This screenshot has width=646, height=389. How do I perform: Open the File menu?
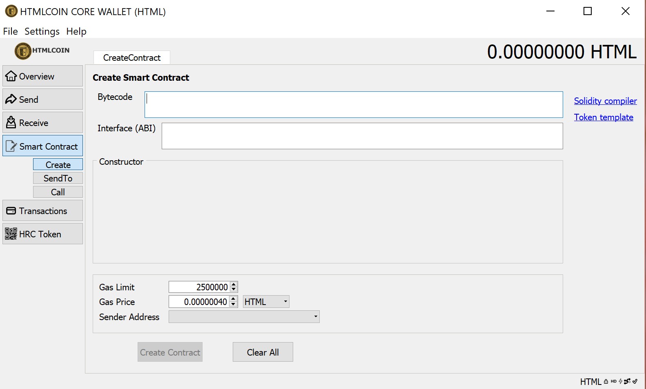click(x=10, y=31)
